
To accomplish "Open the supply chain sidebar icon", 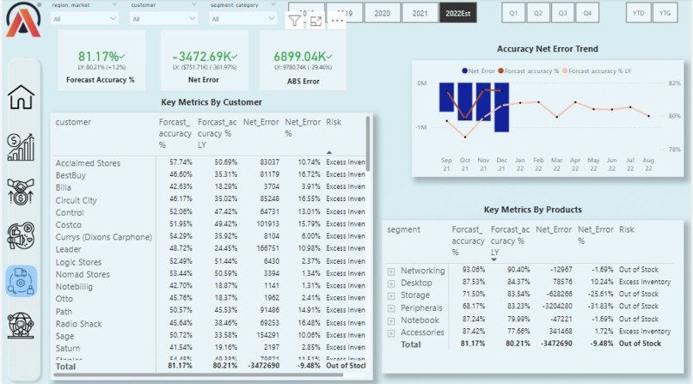I will [21, 281].
